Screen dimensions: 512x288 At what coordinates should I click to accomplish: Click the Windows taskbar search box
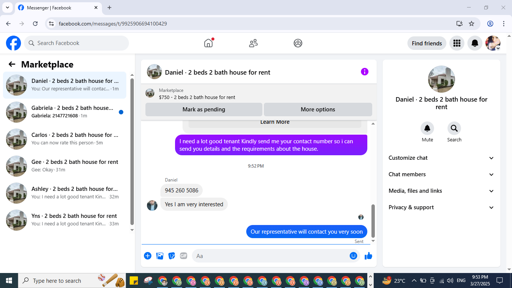(x=72, y=280)
